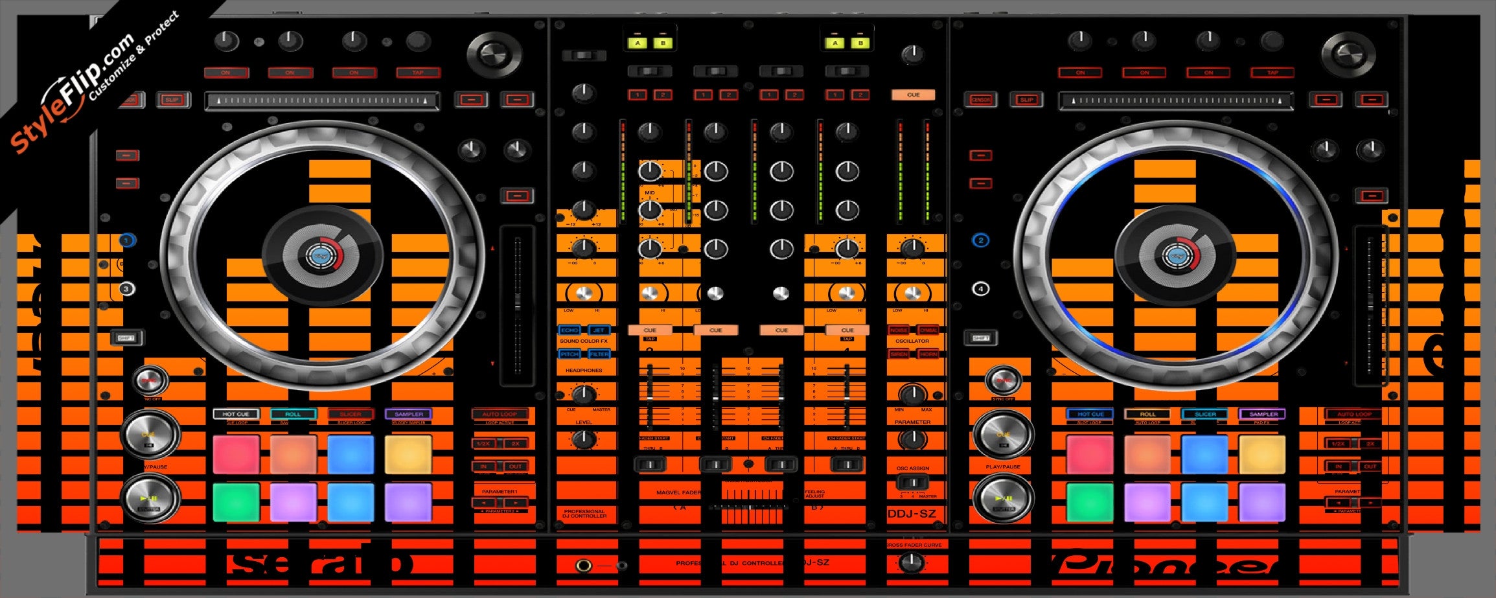Screen dimensions: 1496x598
Task: Toggle the PITCH sound color FX
Action: click(570, 354)
